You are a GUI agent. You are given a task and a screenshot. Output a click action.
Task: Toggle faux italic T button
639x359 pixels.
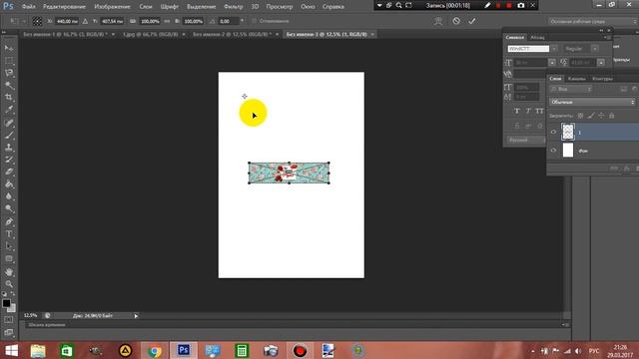528,111
